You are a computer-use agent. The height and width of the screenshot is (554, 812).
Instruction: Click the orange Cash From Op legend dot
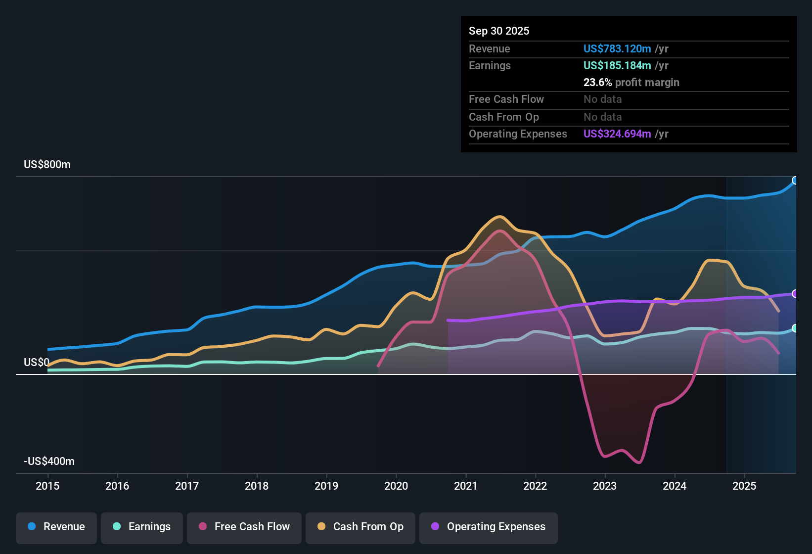click(321, 527)
